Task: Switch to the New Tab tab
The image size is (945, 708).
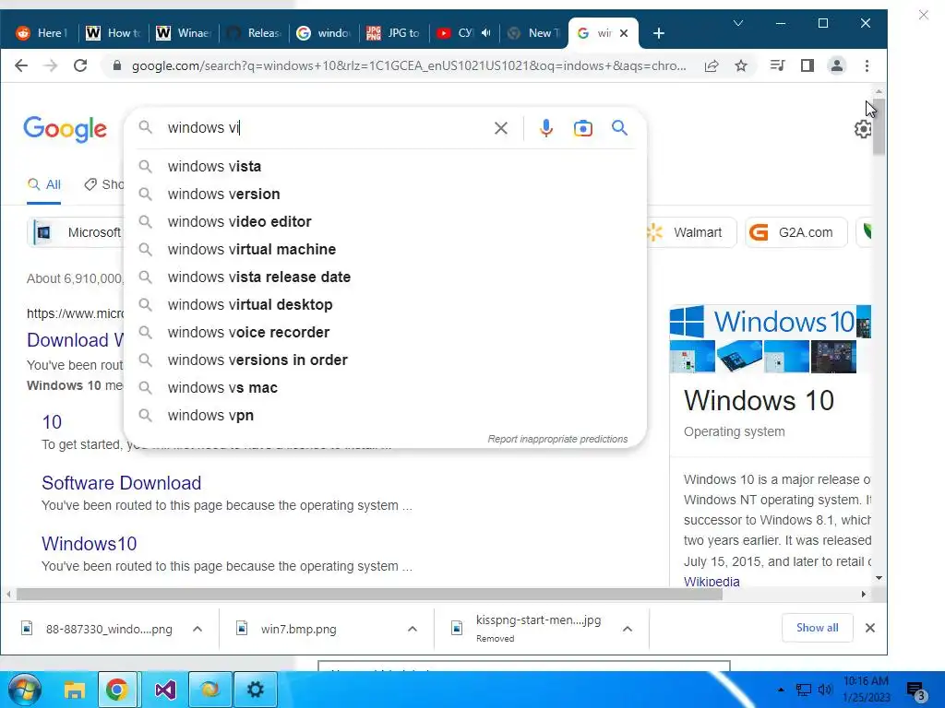Action: pos(534,33)
